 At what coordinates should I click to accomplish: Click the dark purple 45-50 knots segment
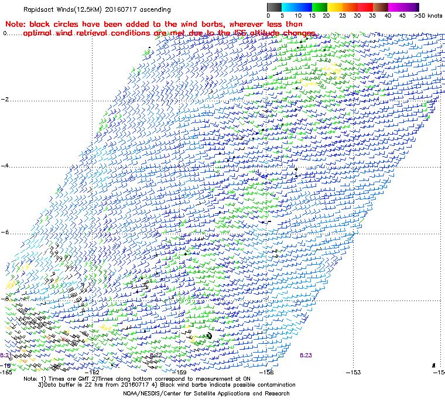[x=411, y=7]
